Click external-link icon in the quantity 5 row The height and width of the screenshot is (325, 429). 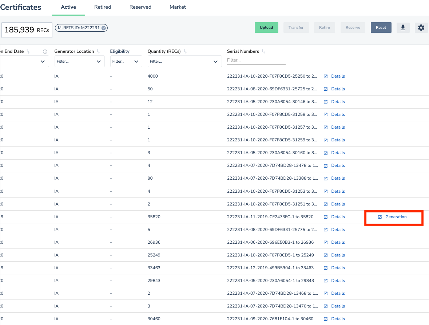(326, 230)
